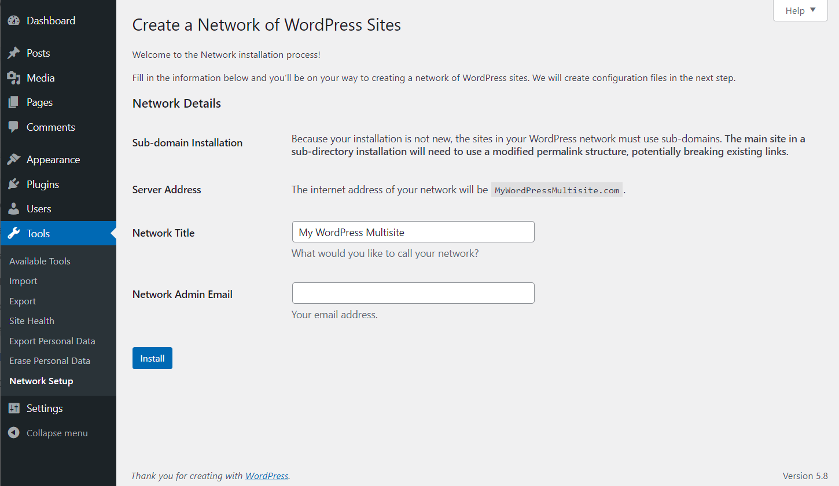839x486 pixels.
Task: Click the 'Create a Network of WordPress Sites' heading
Action: point(267,25)
